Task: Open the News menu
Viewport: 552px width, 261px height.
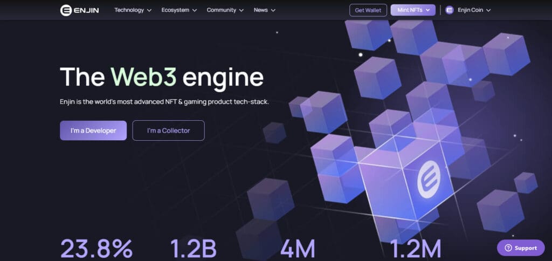Action: (264, 10)
